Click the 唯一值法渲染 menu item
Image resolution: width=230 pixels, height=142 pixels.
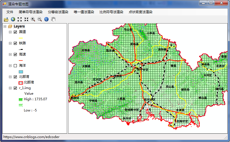coord(84,12)
